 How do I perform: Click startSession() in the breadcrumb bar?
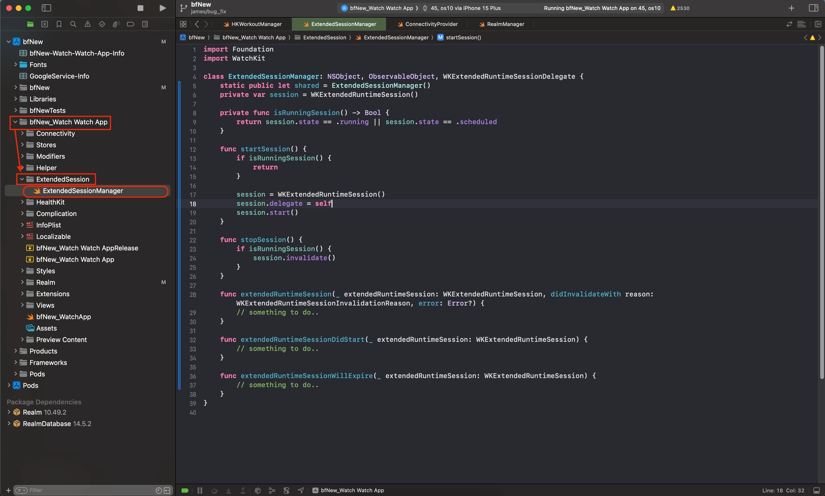pos(463,37)
